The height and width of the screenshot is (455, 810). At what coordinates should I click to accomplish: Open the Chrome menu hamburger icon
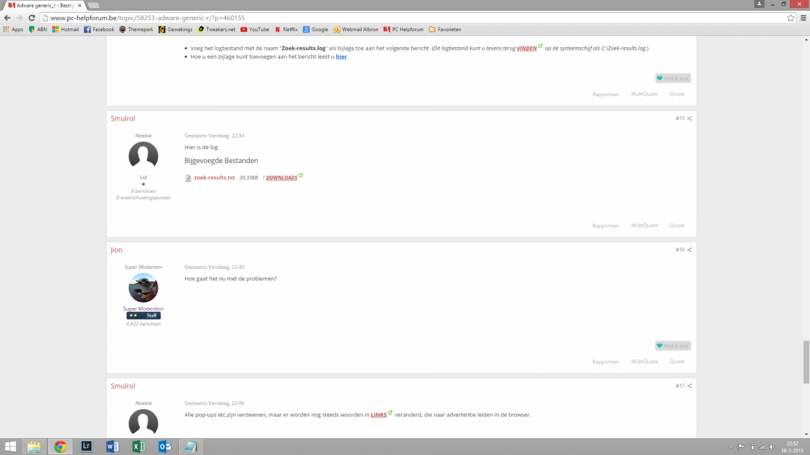pyautogui.click(x=803, y=18)
